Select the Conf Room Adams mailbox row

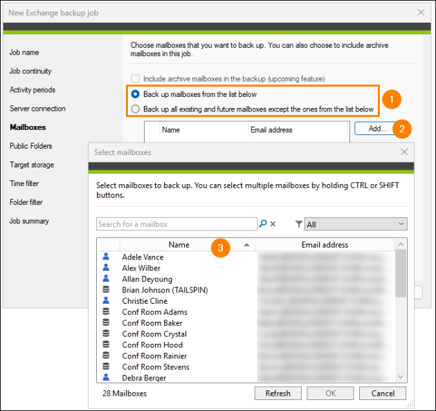click(246, 312)
